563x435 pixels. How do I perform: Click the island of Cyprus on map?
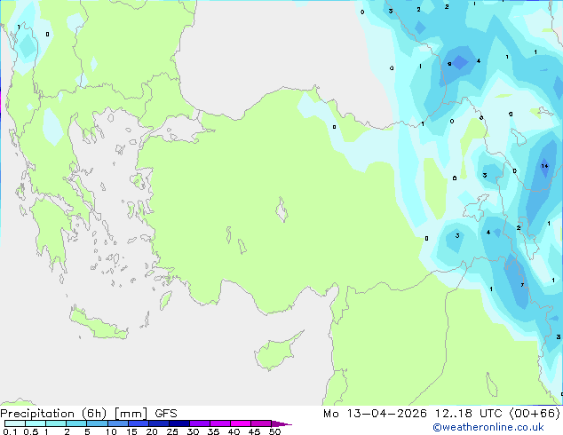pyautogui.click(x=278, y=351)
